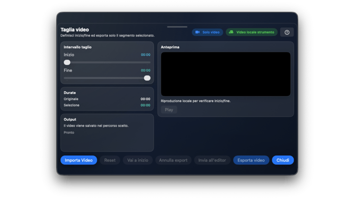354x199 pixels.
Task: Click the Selezione duration value
Action: (145, 105)
